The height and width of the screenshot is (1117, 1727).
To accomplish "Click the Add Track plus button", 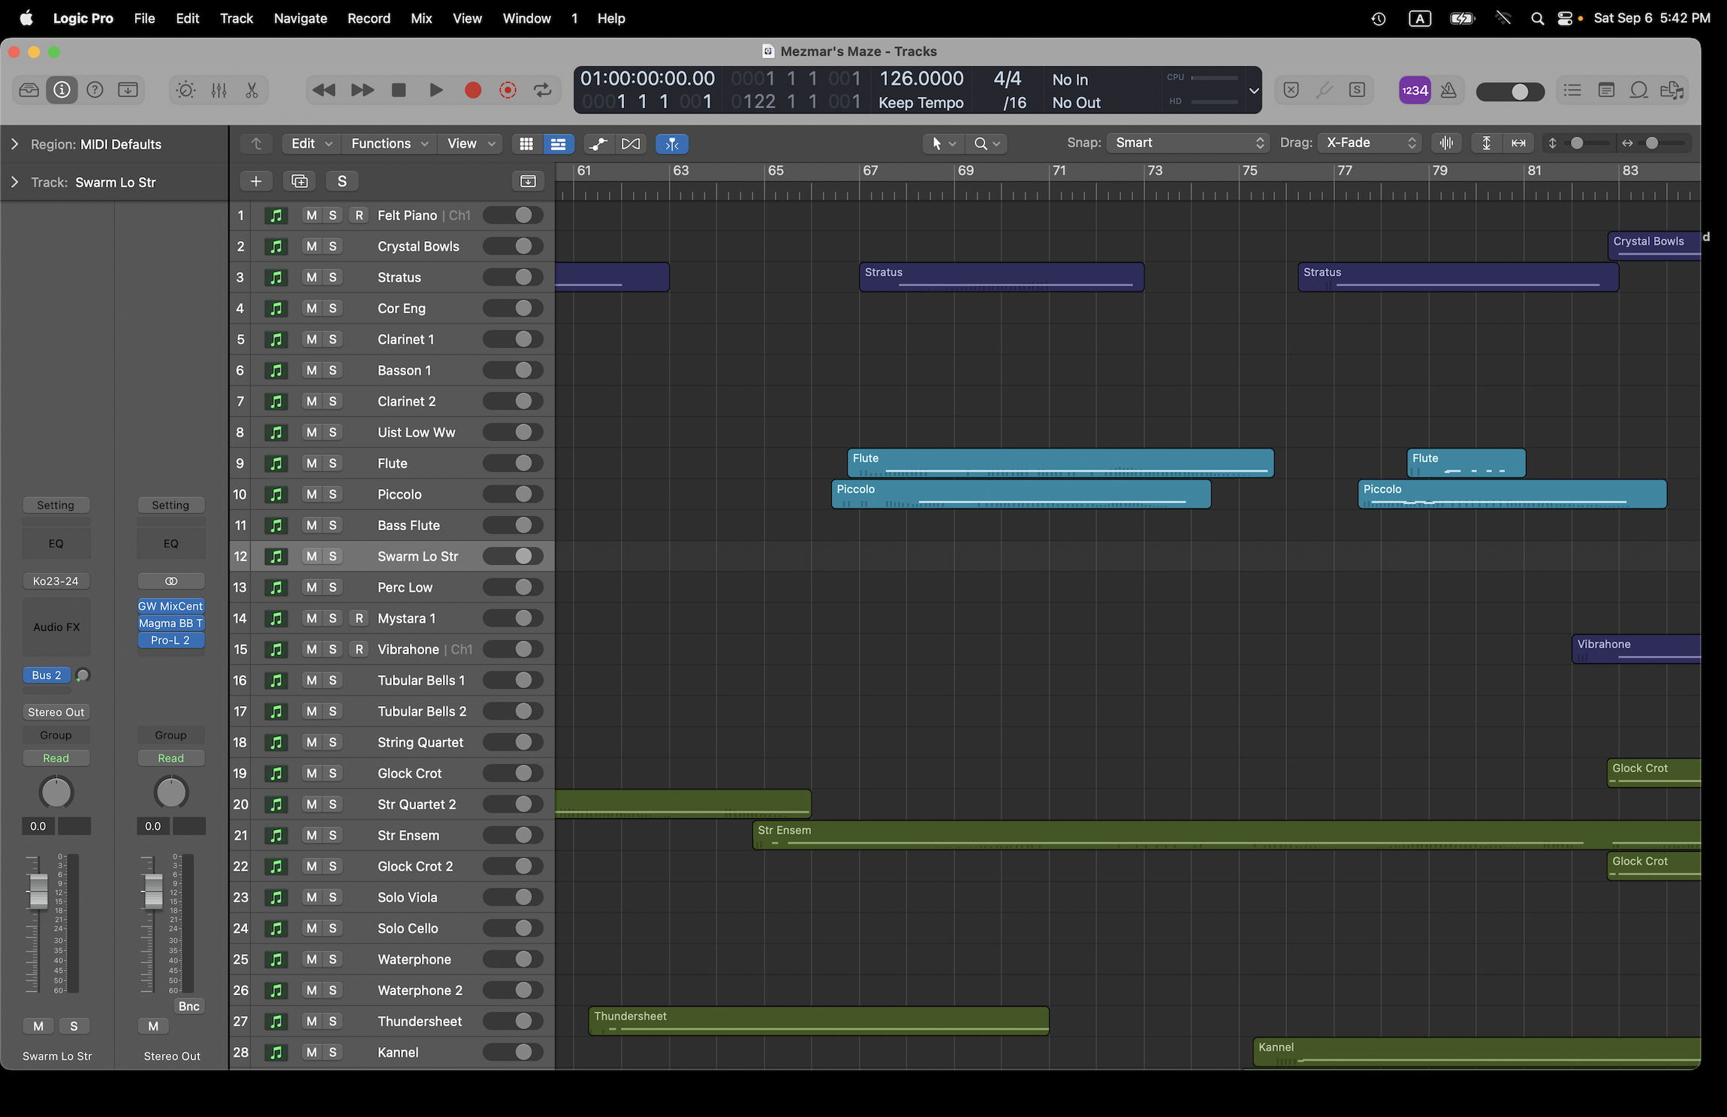I will tap(255, 181).
